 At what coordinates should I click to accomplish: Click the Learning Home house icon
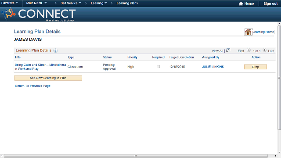tap(248, 32)
